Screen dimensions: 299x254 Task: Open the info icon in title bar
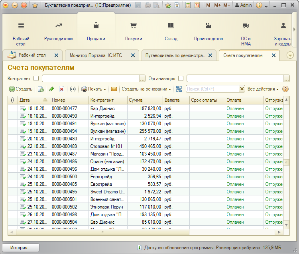(259, 5)
